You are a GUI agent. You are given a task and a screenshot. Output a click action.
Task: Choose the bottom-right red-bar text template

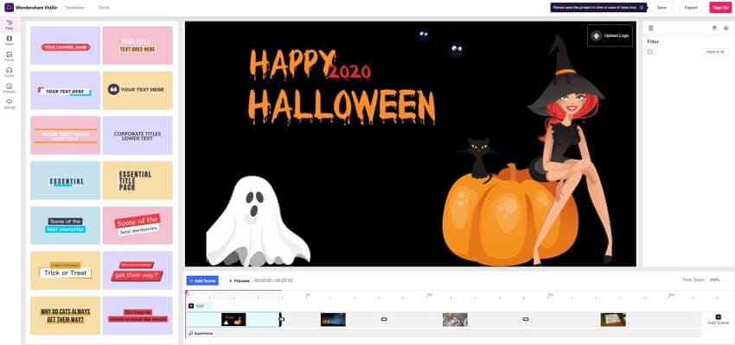coord(137,315)
